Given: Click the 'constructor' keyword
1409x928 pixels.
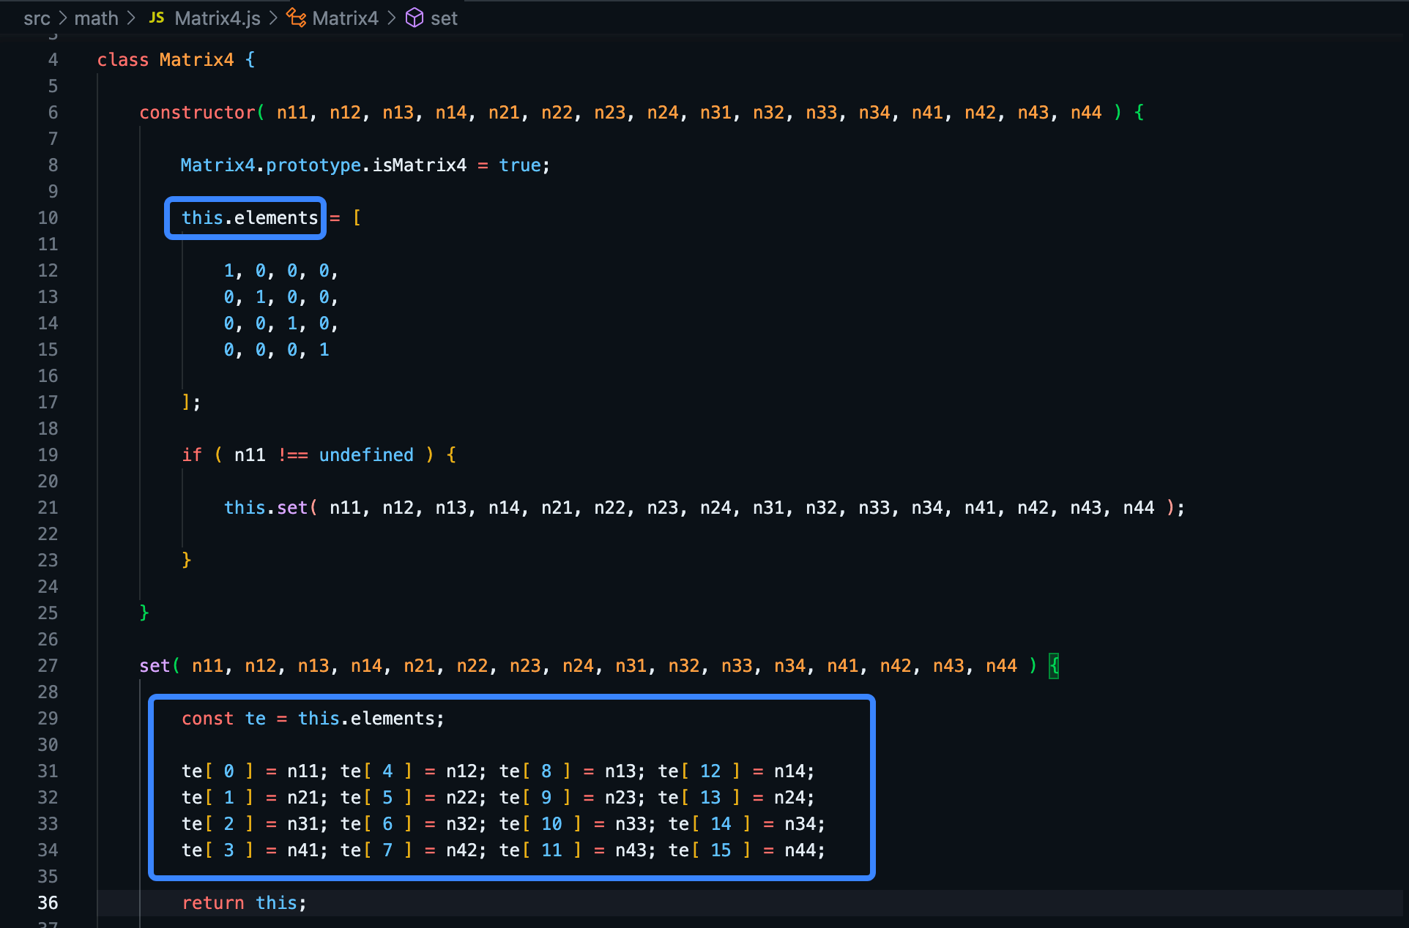Looking at the screenshot, I should [197, 113].
